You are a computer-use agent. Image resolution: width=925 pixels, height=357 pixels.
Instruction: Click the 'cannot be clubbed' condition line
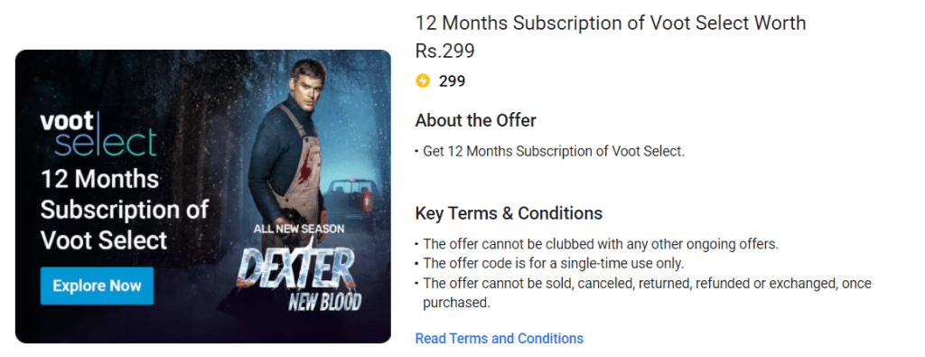pos(601,244)
